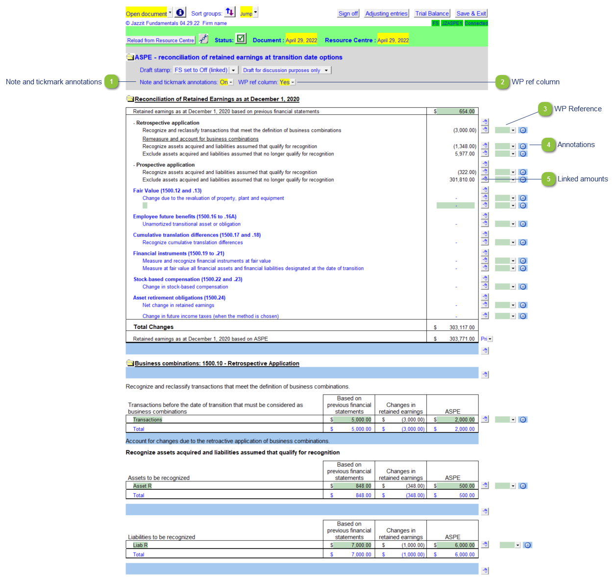
Task: Open the WP ref column Yes dropdown
Action: coord(293,82)
